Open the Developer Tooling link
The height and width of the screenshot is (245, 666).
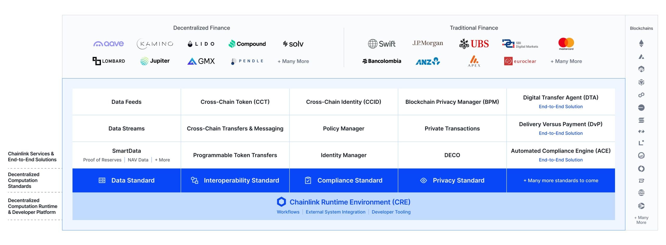point(391,212)
